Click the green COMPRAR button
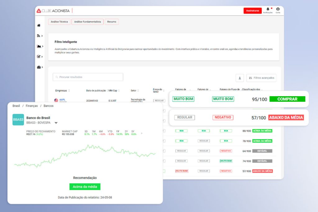Image resolution: width=318 pixels, height=212 pixels. (287, 99)
